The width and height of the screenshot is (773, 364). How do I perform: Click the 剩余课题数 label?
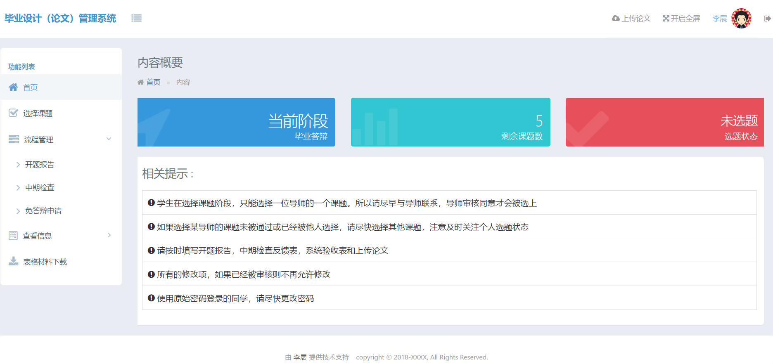[522, 136]
